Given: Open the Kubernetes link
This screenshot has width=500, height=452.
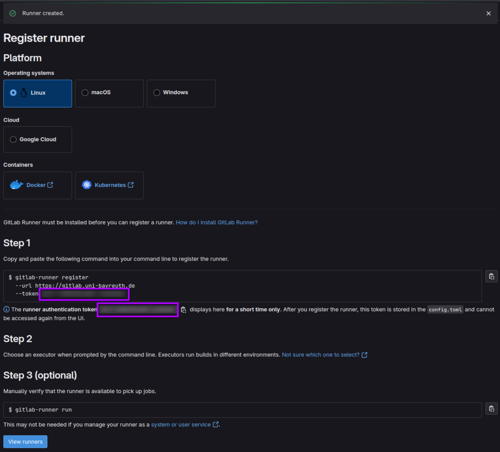Looking at the screenshot, I should click(110, 185).
